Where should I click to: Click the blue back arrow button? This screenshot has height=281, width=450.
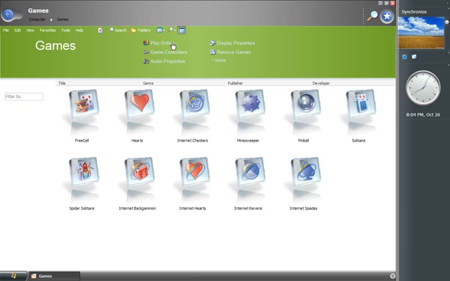(x=11, y=15)
